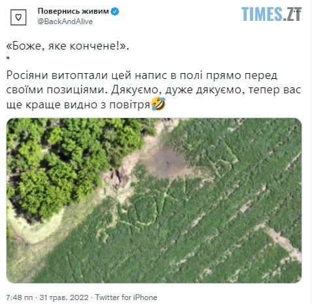Click the asterisk line under the quote
Screen dimensions: 312x304
click(8, 58)
